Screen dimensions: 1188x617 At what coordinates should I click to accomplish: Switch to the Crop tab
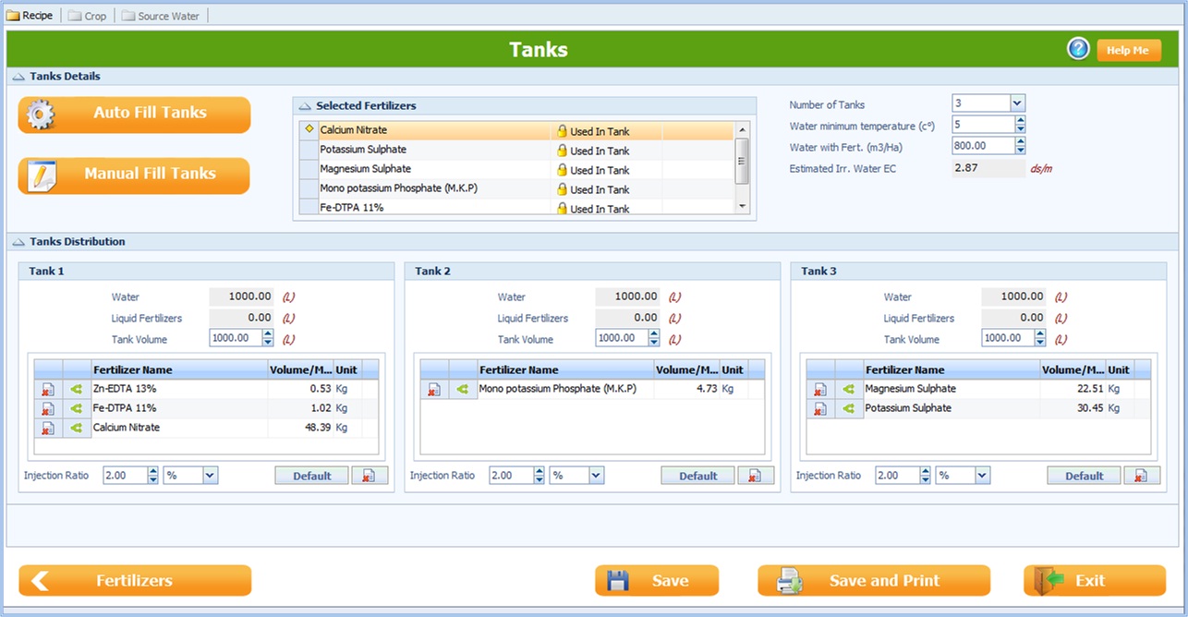[x=88, y=16]
